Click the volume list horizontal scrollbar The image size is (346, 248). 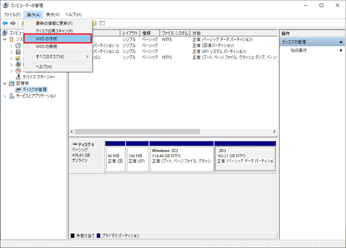click(x=137, y=132)
